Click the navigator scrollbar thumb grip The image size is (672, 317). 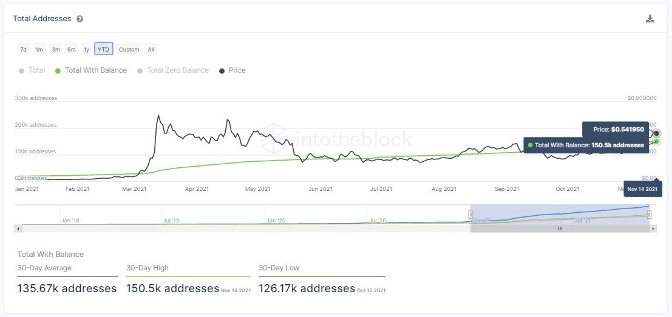560,229
